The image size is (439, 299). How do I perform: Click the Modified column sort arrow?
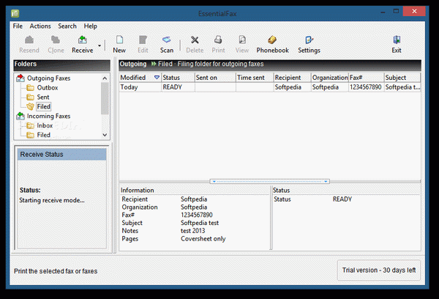(156, 78)
